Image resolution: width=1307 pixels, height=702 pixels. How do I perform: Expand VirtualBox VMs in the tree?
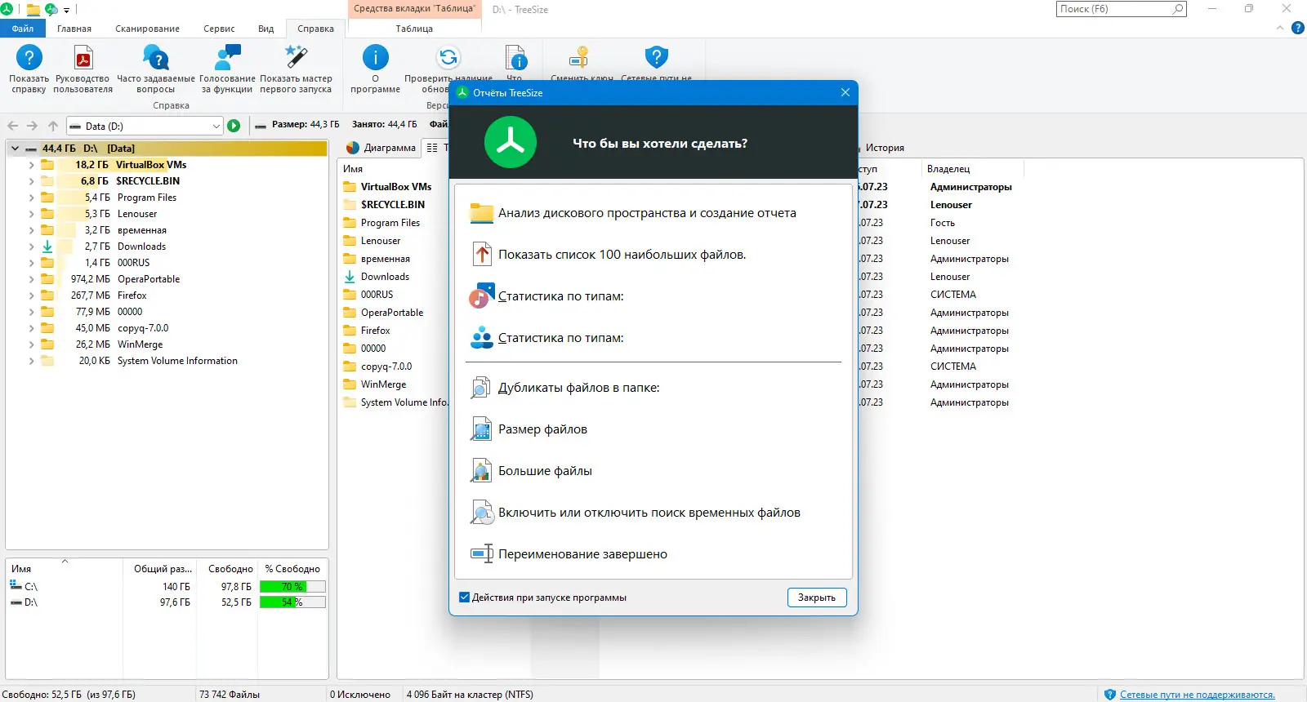coord(32,165)
